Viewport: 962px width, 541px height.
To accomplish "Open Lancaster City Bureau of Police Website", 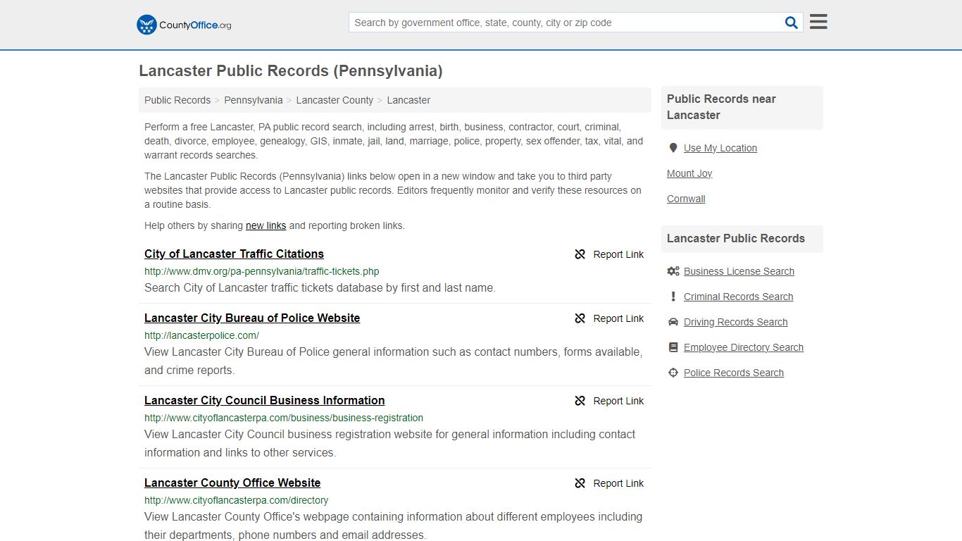I will coord(252,318).
